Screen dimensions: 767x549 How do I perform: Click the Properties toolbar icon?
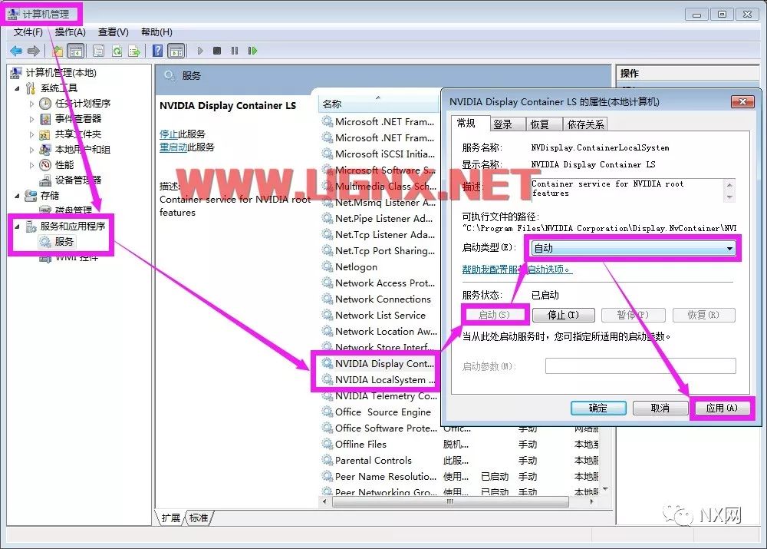pyautogui.click(x=98, y=51)
